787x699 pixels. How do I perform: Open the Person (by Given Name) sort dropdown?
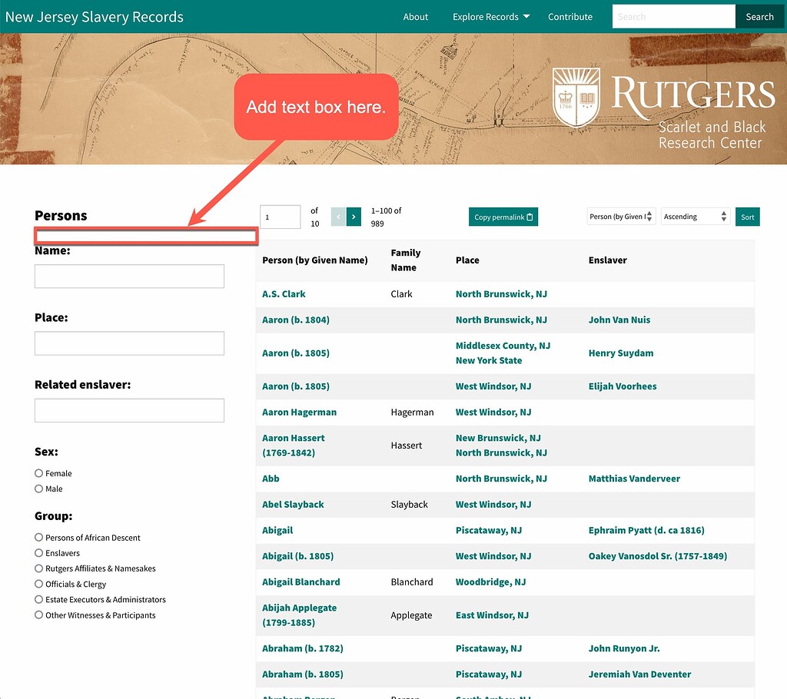(621, 217)
